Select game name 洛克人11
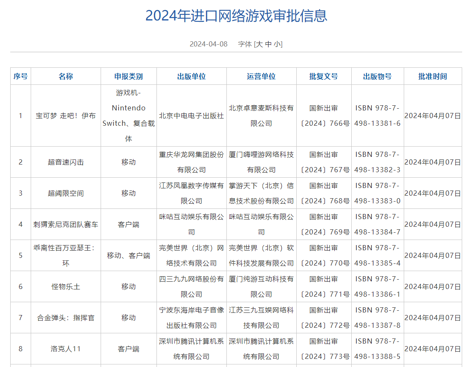 (66, 349)
